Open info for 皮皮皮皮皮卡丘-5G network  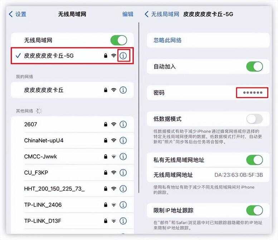(123, 56)
